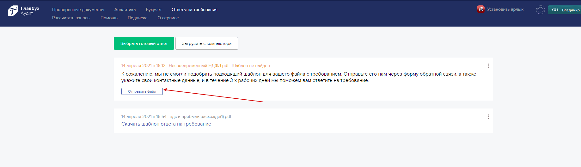Open three-dot menu for ндс и прибыль file
This screenshot has height=167, width=581.
tap(488, 117)
